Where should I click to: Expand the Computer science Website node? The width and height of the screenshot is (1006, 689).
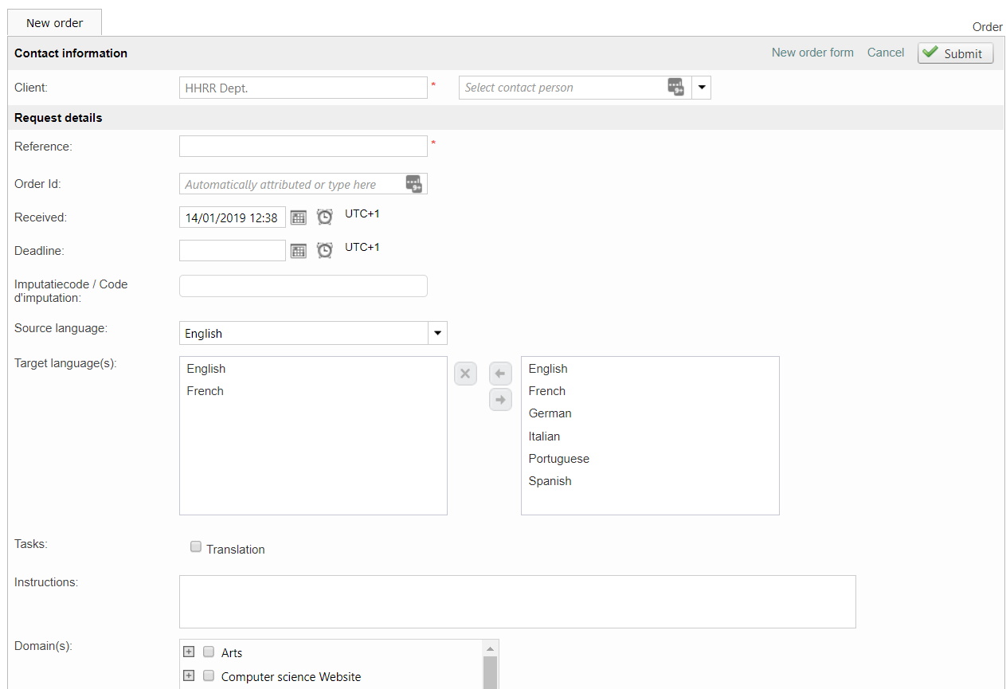coord(189,676)
